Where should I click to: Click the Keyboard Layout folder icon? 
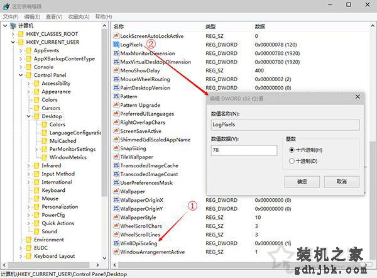click(29, 256)
